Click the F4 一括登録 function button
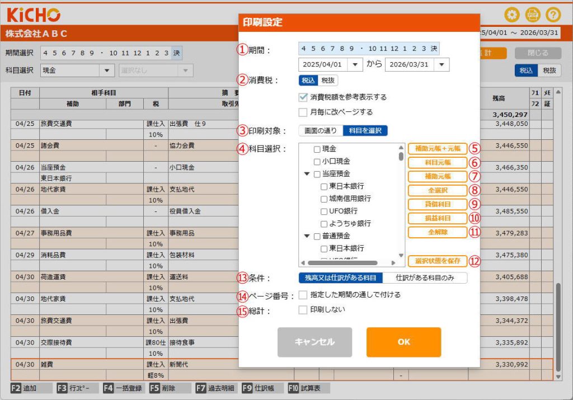573x400 pixels. pos(124,388)
